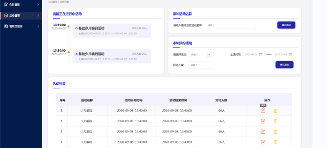Expand 活动管理 menu chevron
The width and height of the screenshot is (327, 148).
[38, 15]
